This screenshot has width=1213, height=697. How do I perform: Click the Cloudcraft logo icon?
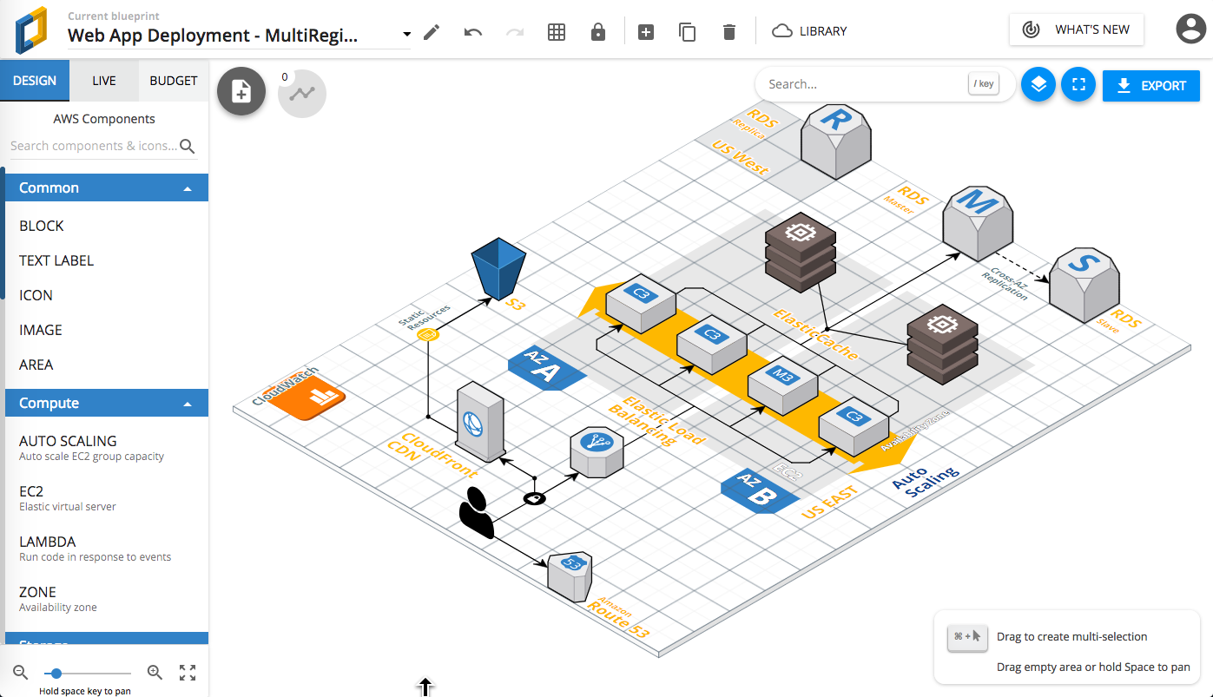(33, 30)
